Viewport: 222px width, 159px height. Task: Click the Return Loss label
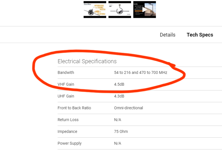68,120
